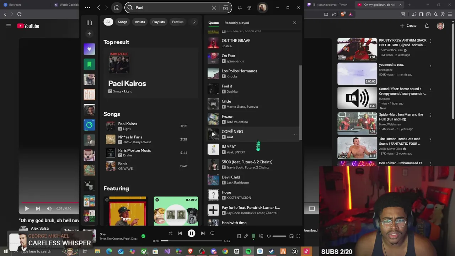Open Spotify three-dot app menu
455x256 pixels.
87,7
